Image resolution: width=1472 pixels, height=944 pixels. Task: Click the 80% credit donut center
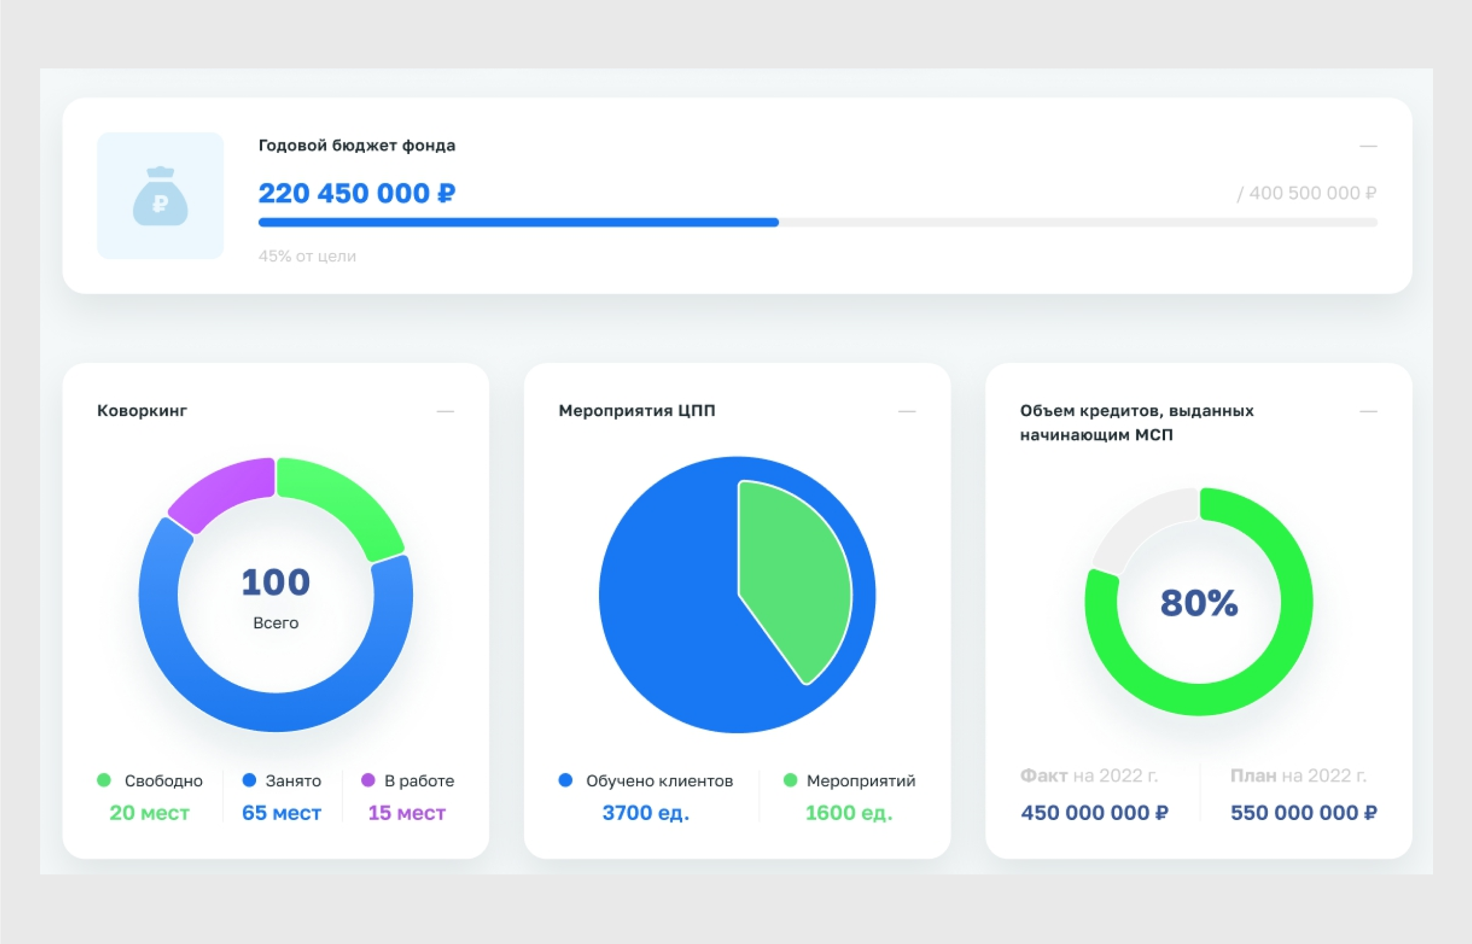(1199, 603)
